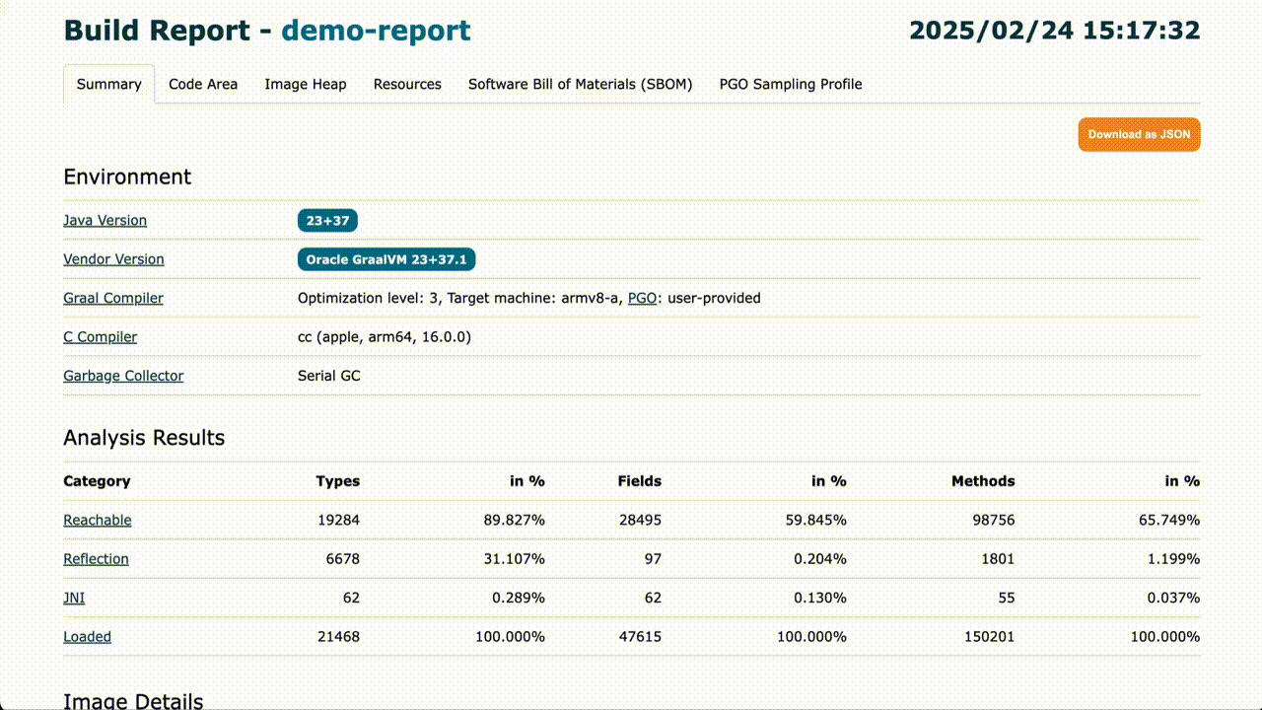Image resolution: width=1262 pixels, height=710 pixels.
Task: Click the Graal Compiler link
Action: click(113, 298)
